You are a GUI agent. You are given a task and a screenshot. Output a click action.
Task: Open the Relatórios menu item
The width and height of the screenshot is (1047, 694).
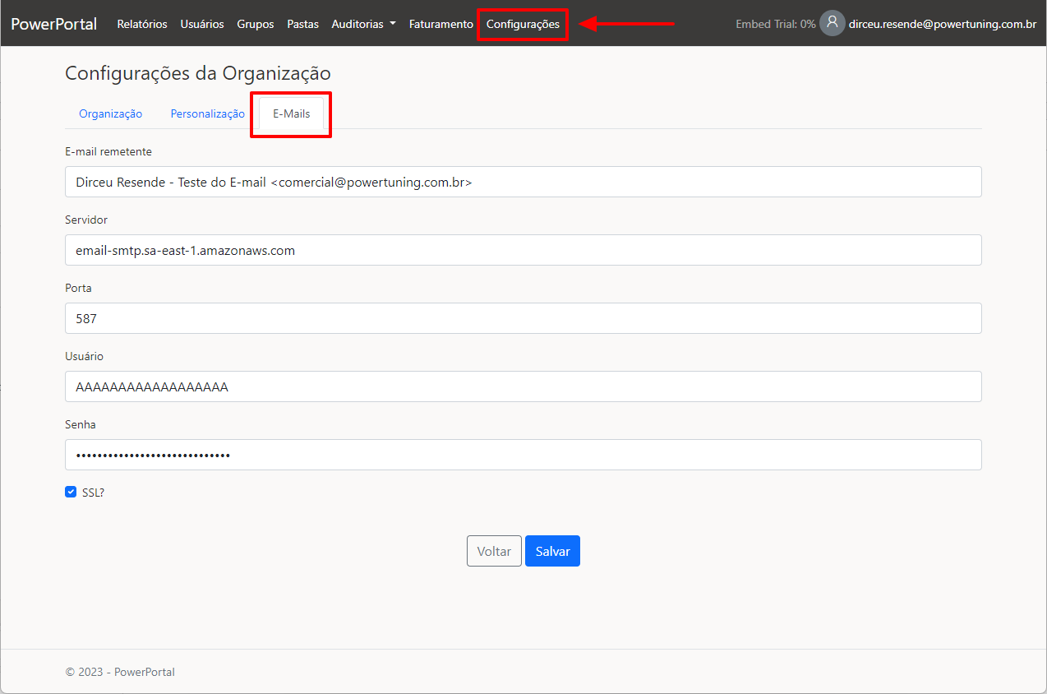pos(142,24)
